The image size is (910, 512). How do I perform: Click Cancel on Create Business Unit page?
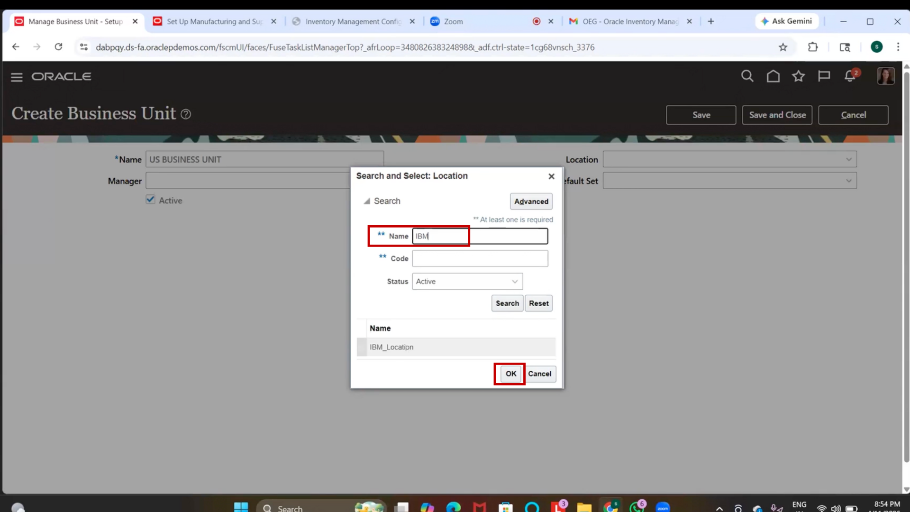(x=853, y=115)
